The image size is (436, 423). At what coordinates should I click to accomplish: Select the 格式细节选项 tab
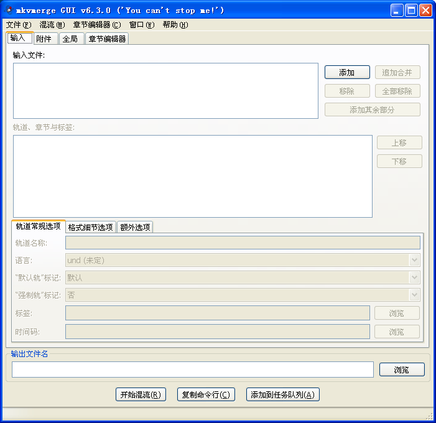tap(91, 227)
